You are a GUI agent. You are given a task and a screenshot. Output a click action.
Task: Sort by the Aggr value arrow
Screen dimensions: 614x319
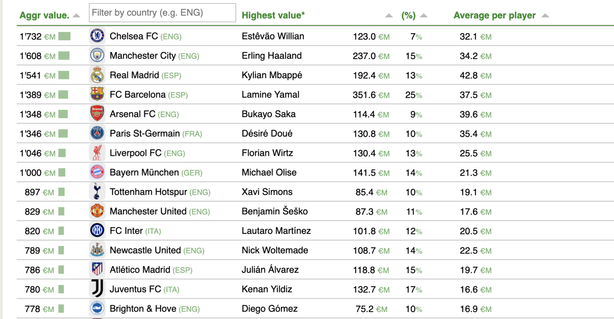coord(76,16)
